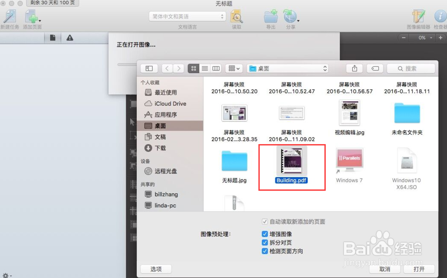Uncheck 拆分对页 option

(x=266, y=242)
